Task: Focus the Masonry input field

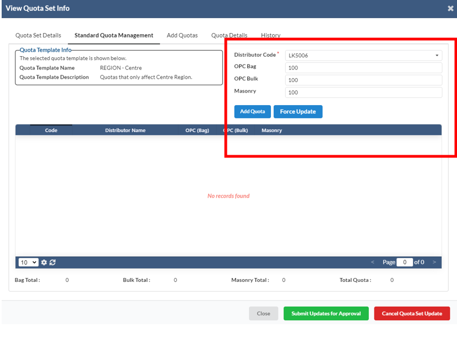Action: click(363, 92)
